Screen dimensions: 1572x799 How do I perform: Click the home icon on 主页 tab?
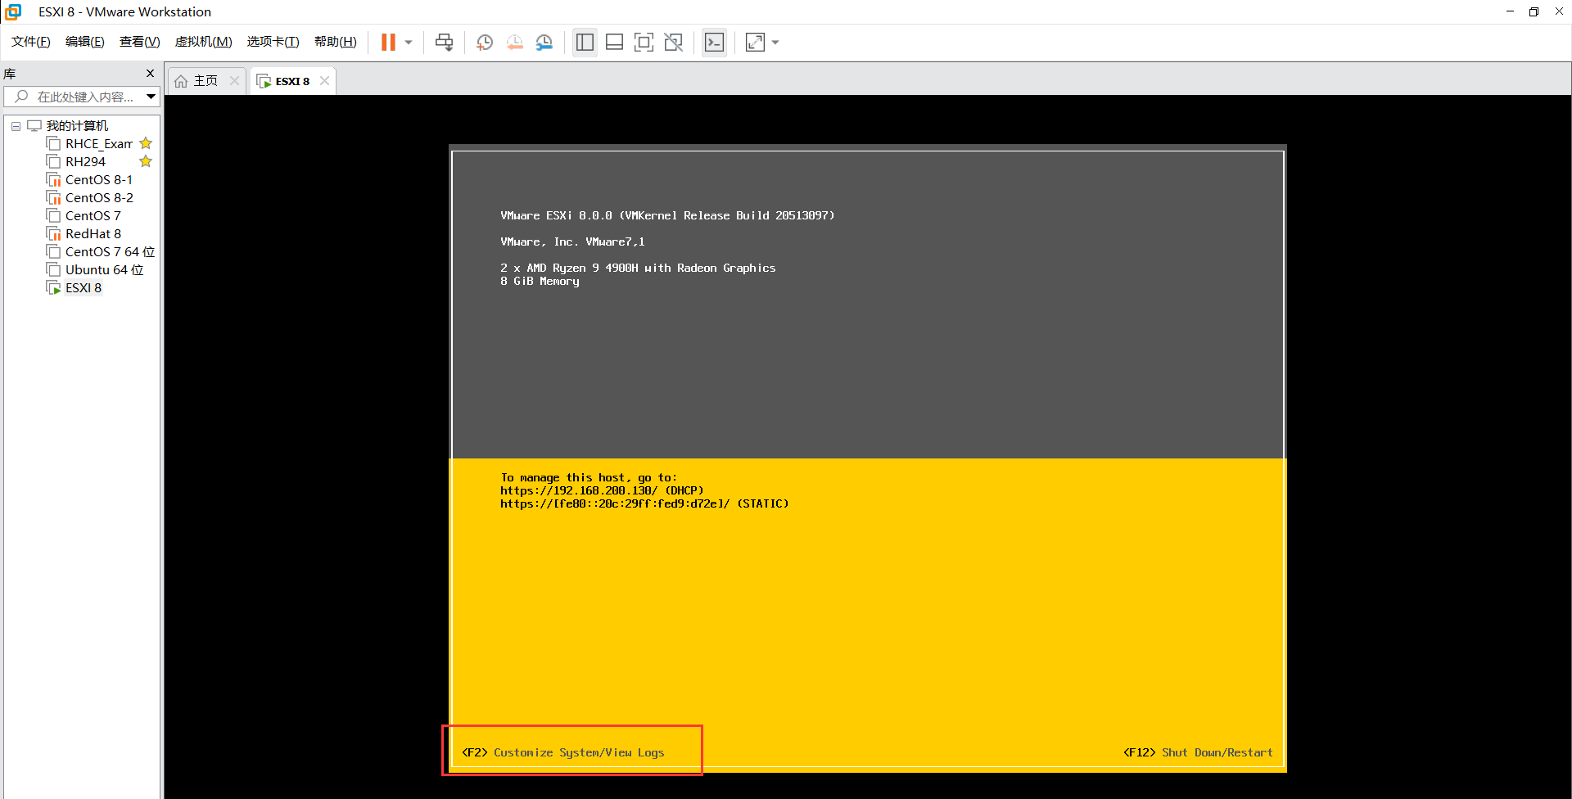(181, 81)
